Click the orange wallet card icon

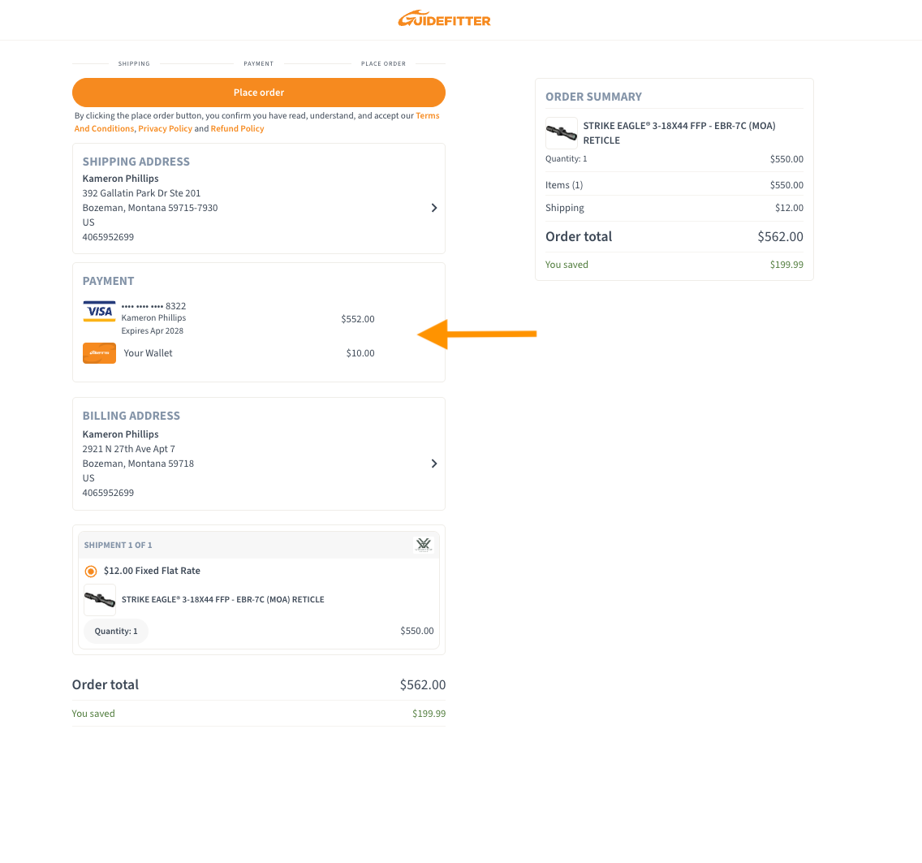point(99,353)
